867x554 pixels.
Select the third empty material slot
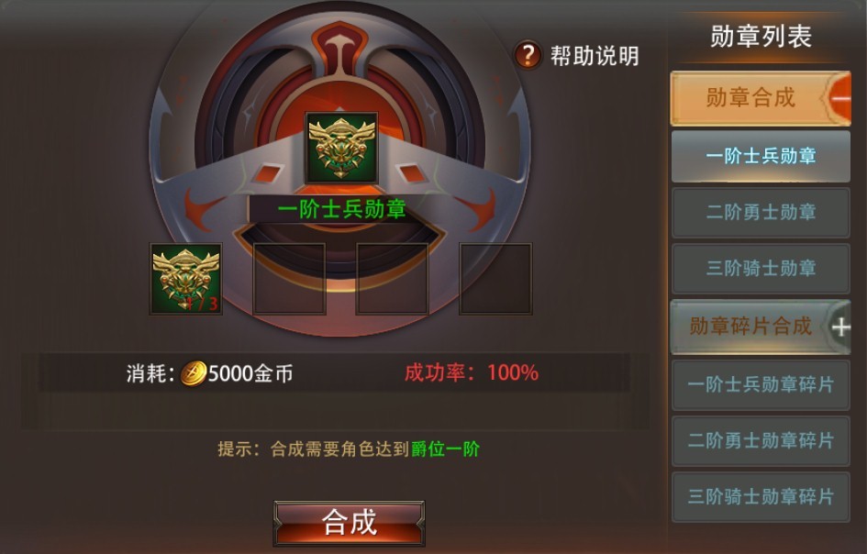pyautogui.click(x=392, y=279)
